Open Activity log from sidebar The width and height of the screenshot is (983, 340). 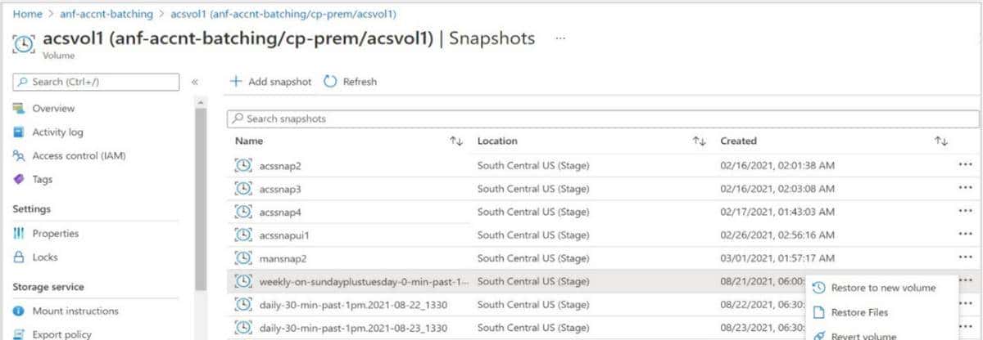point(57,132)
